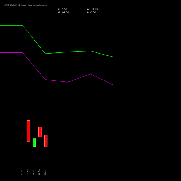Click the chart title ending in MunafaSutra.com
The width and height of the screenshot is (181, 181).
(26, 5)
